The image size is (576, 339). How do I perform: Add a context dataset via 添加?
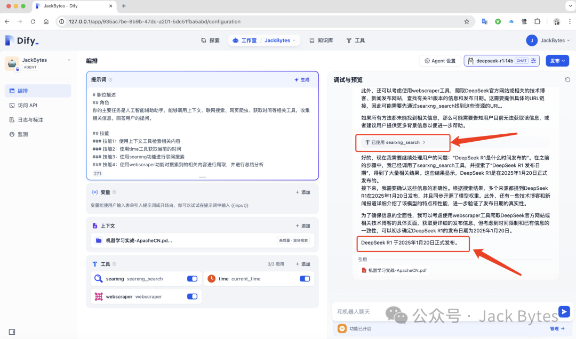point(303,226)
